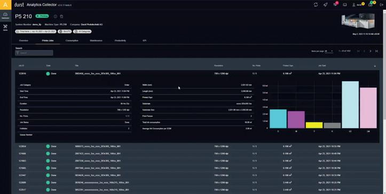Screen dimensions: 386x194
Task: Sort by the State column header
Action: [48, 66]
